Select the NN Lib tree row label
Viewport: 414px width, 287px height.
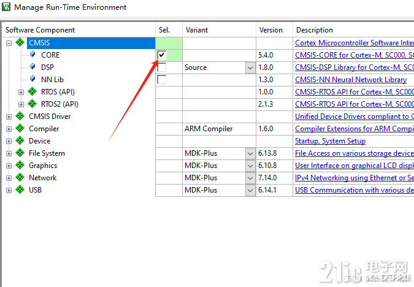click(52, 80)
